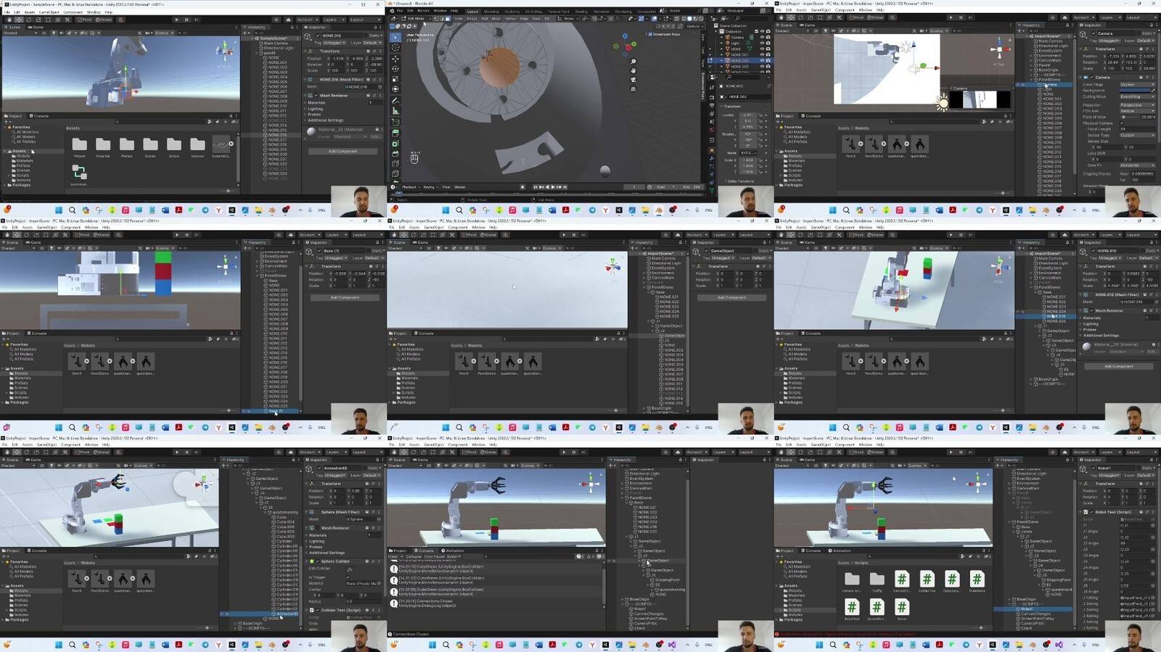Select the ColliderTest script icon in the Scripts folder
Viewport: 1161px width, 652px height.
(927, 579)
